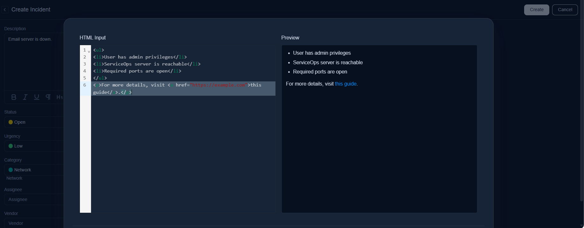The height and width of the screenshot is (228, 584).
Task: Open the Assignee dropdown
Action: (x=34, y=199)
